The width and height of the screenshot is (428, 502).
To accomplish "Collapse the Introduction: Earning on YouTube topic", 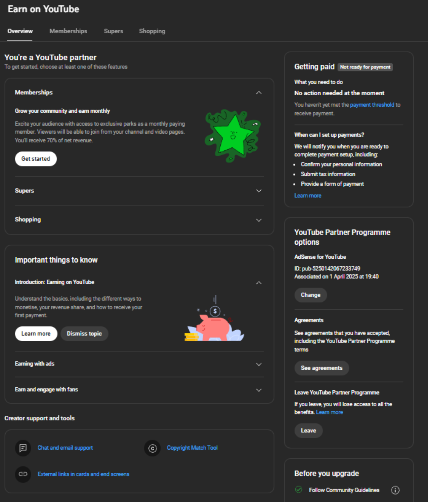I will 259,283.
